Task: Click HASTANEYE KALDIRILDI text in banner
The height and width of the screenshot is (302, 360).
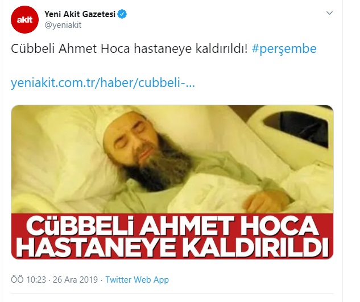Action: [x=172, y=249]
